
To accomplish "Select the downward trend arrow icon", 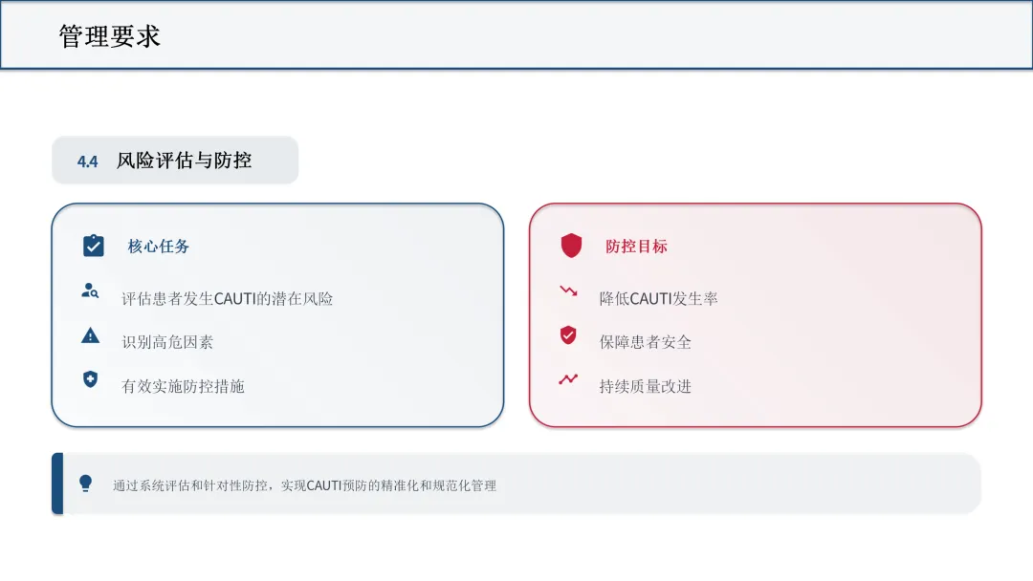I will (x=568, y=290).
